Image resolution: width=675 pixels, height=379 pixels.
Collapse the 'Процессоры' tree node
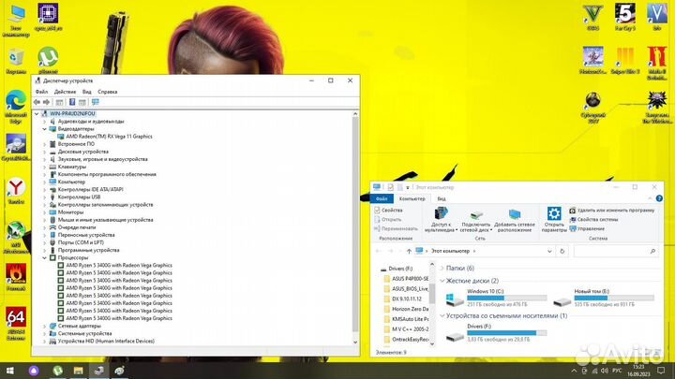tap(45, 257)
